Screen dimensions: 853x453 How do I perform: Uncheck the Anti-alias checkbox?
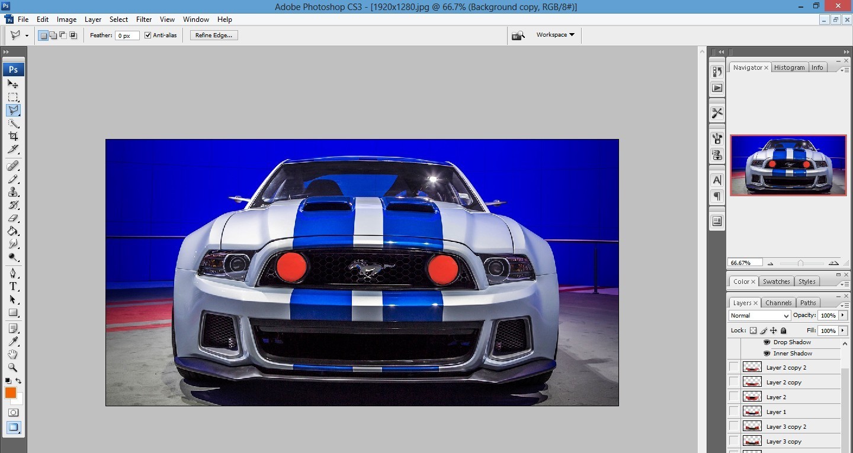(x=147, y=35)
